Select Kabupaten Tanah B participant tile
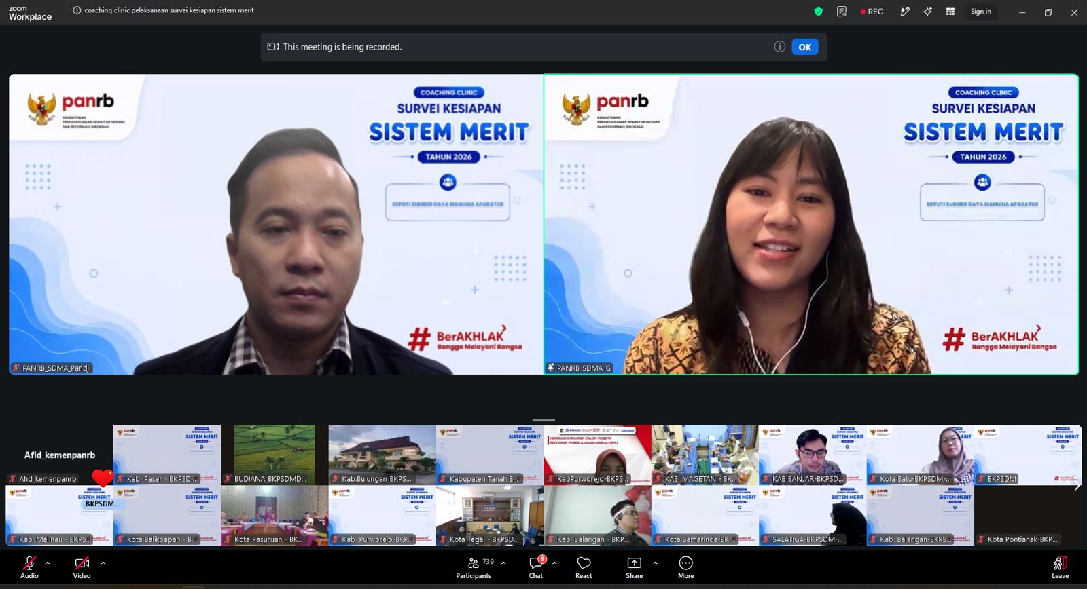This screenshot has width=1087, height=589. [490, 455]
